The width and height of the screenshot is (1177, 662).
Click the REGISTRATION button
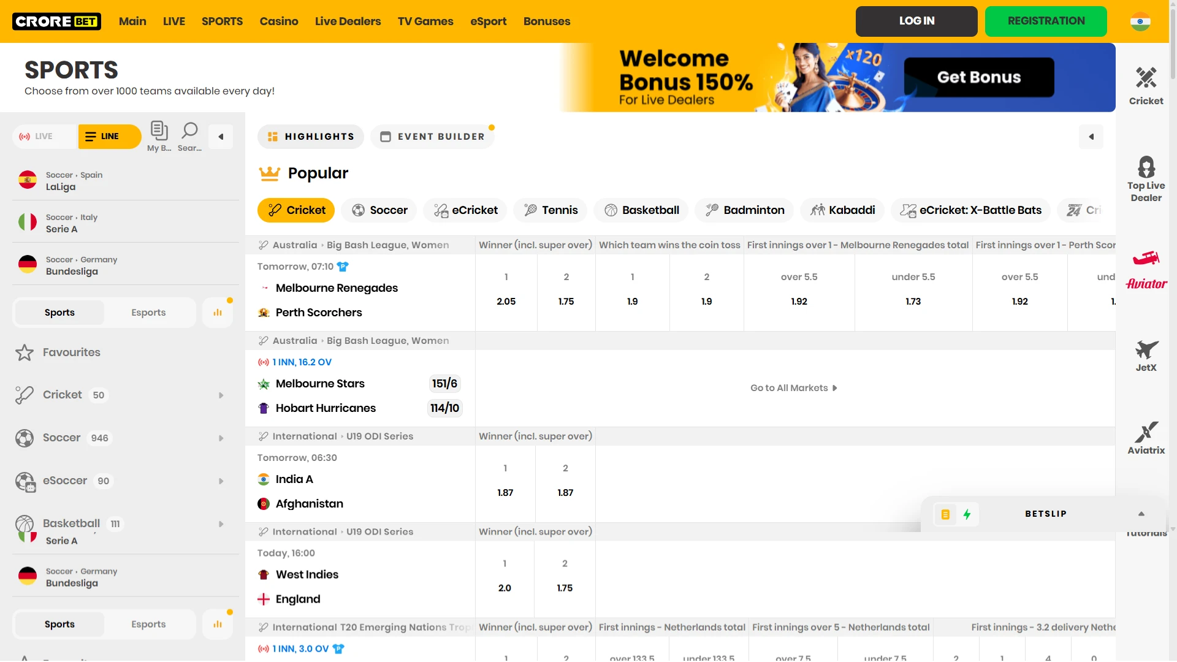click(x=1045, y=21)
